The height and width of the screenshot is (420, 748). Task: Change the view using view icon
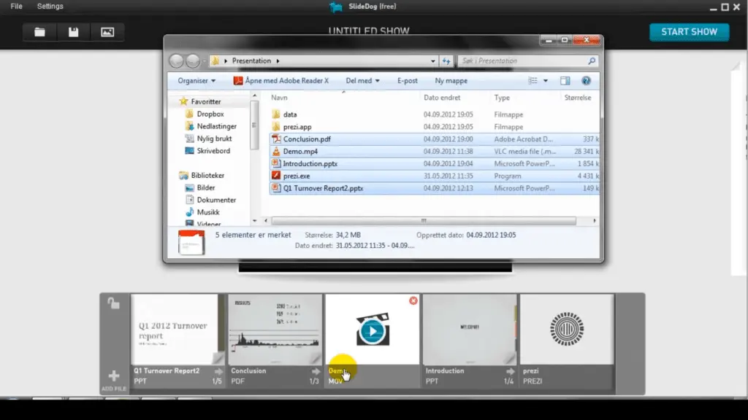point(533,80)
